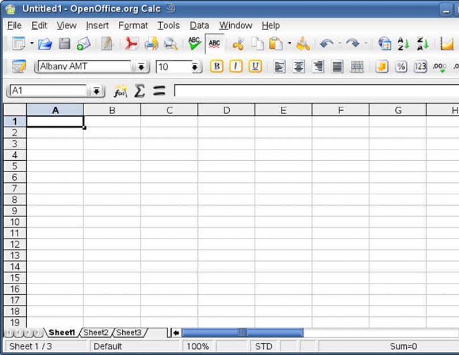Open the Insert menu
This screenshot has height=355, width=459.
(97, 26)
